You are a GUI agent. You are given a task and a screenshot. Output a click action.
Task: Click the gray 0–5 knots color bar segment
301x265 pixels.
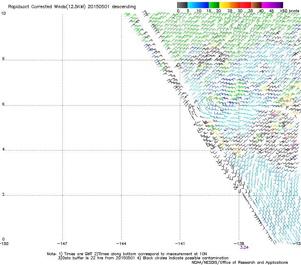click(182, 5)
